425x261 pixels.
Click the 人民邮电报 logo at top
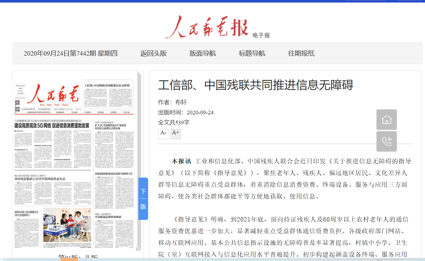[x=207, y=27]
